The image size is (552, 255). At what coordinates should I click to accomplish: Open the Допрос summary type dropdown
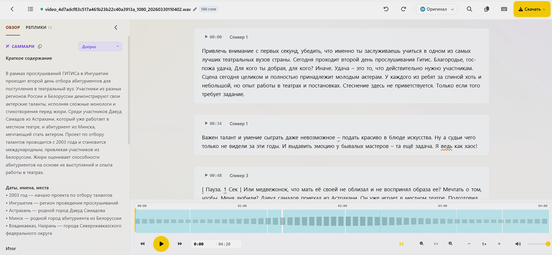[x=100, y=46]
